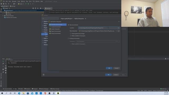Viewport: 169px width, 95px height.
Task: Choose Conda Environment in the list
Action: (x=56, y=27)
